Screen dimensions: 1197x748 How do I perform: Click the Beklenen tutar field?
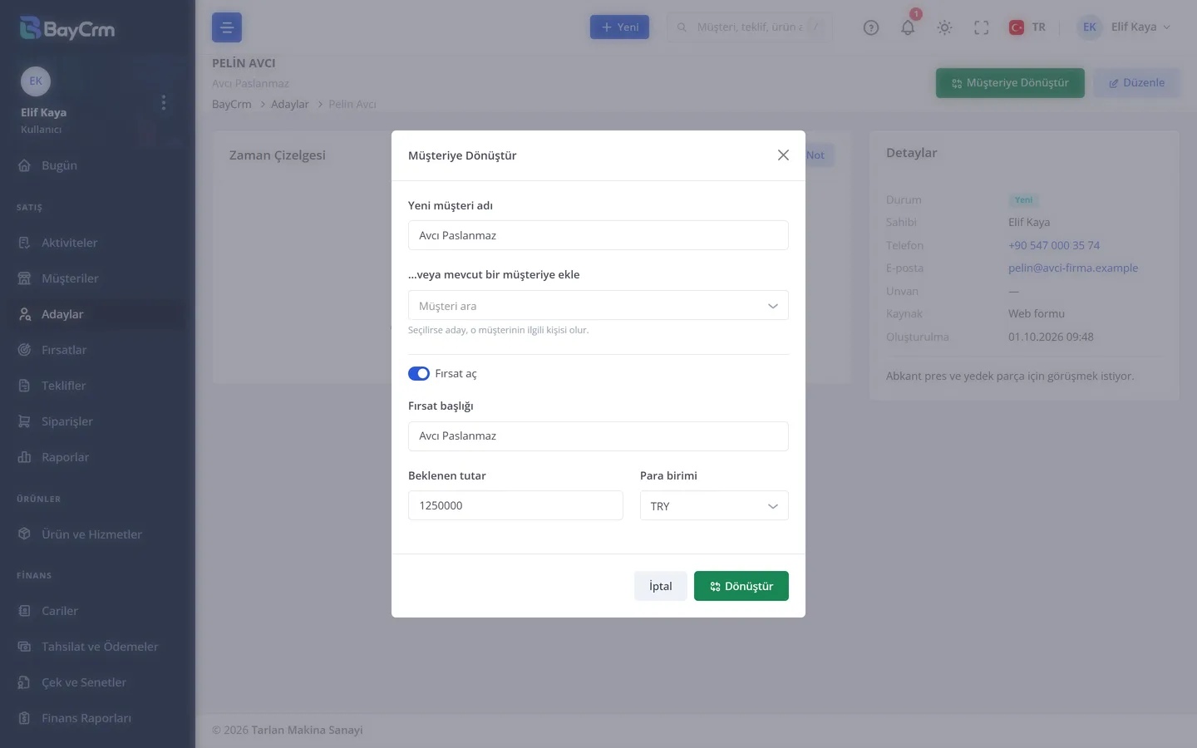coord(515,505)
